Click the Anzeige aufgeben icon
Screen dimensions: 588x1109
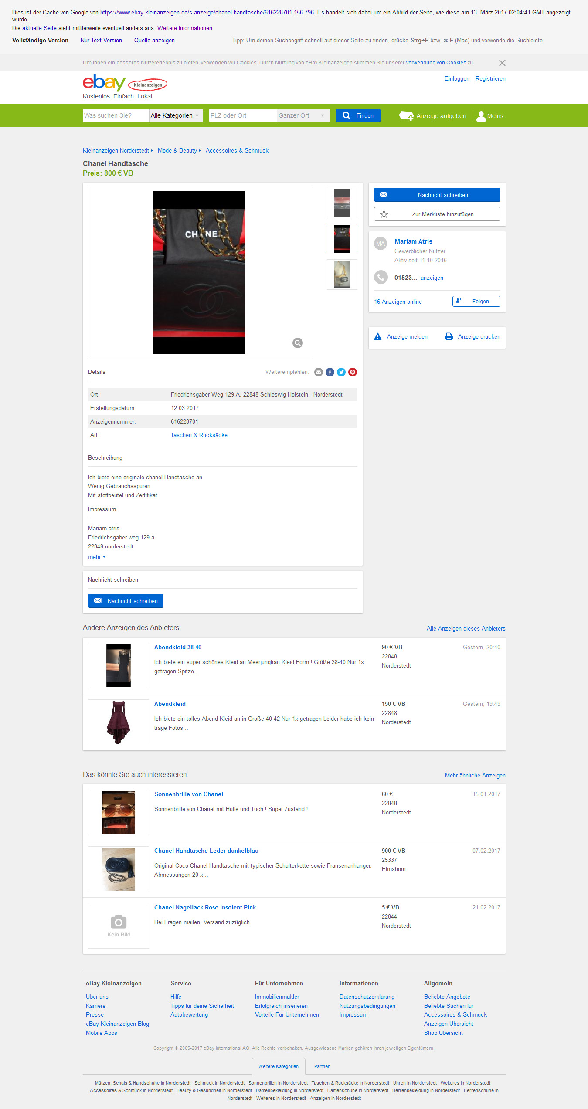[x=406, y=116]
